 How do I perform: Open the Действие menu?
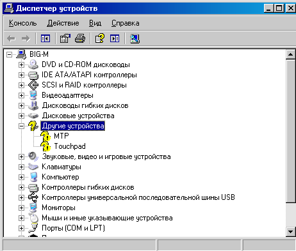(x=63, y=23)
